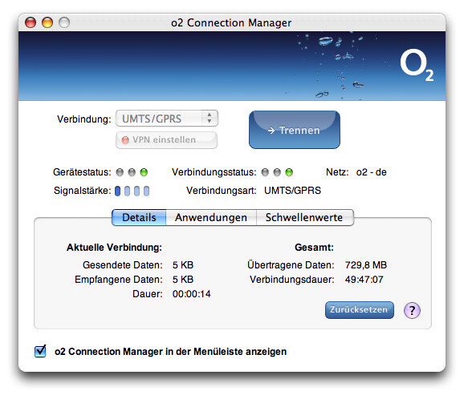The image size is (468, 395).
Task: Click the grey zoom window button
Action: [64, 22]
